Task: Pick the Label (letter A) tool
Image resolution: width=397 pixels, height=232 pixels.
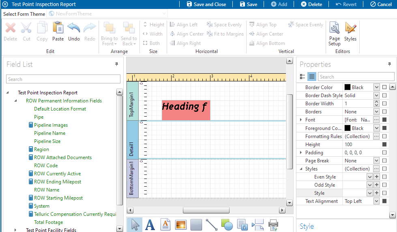Action: 150,225
